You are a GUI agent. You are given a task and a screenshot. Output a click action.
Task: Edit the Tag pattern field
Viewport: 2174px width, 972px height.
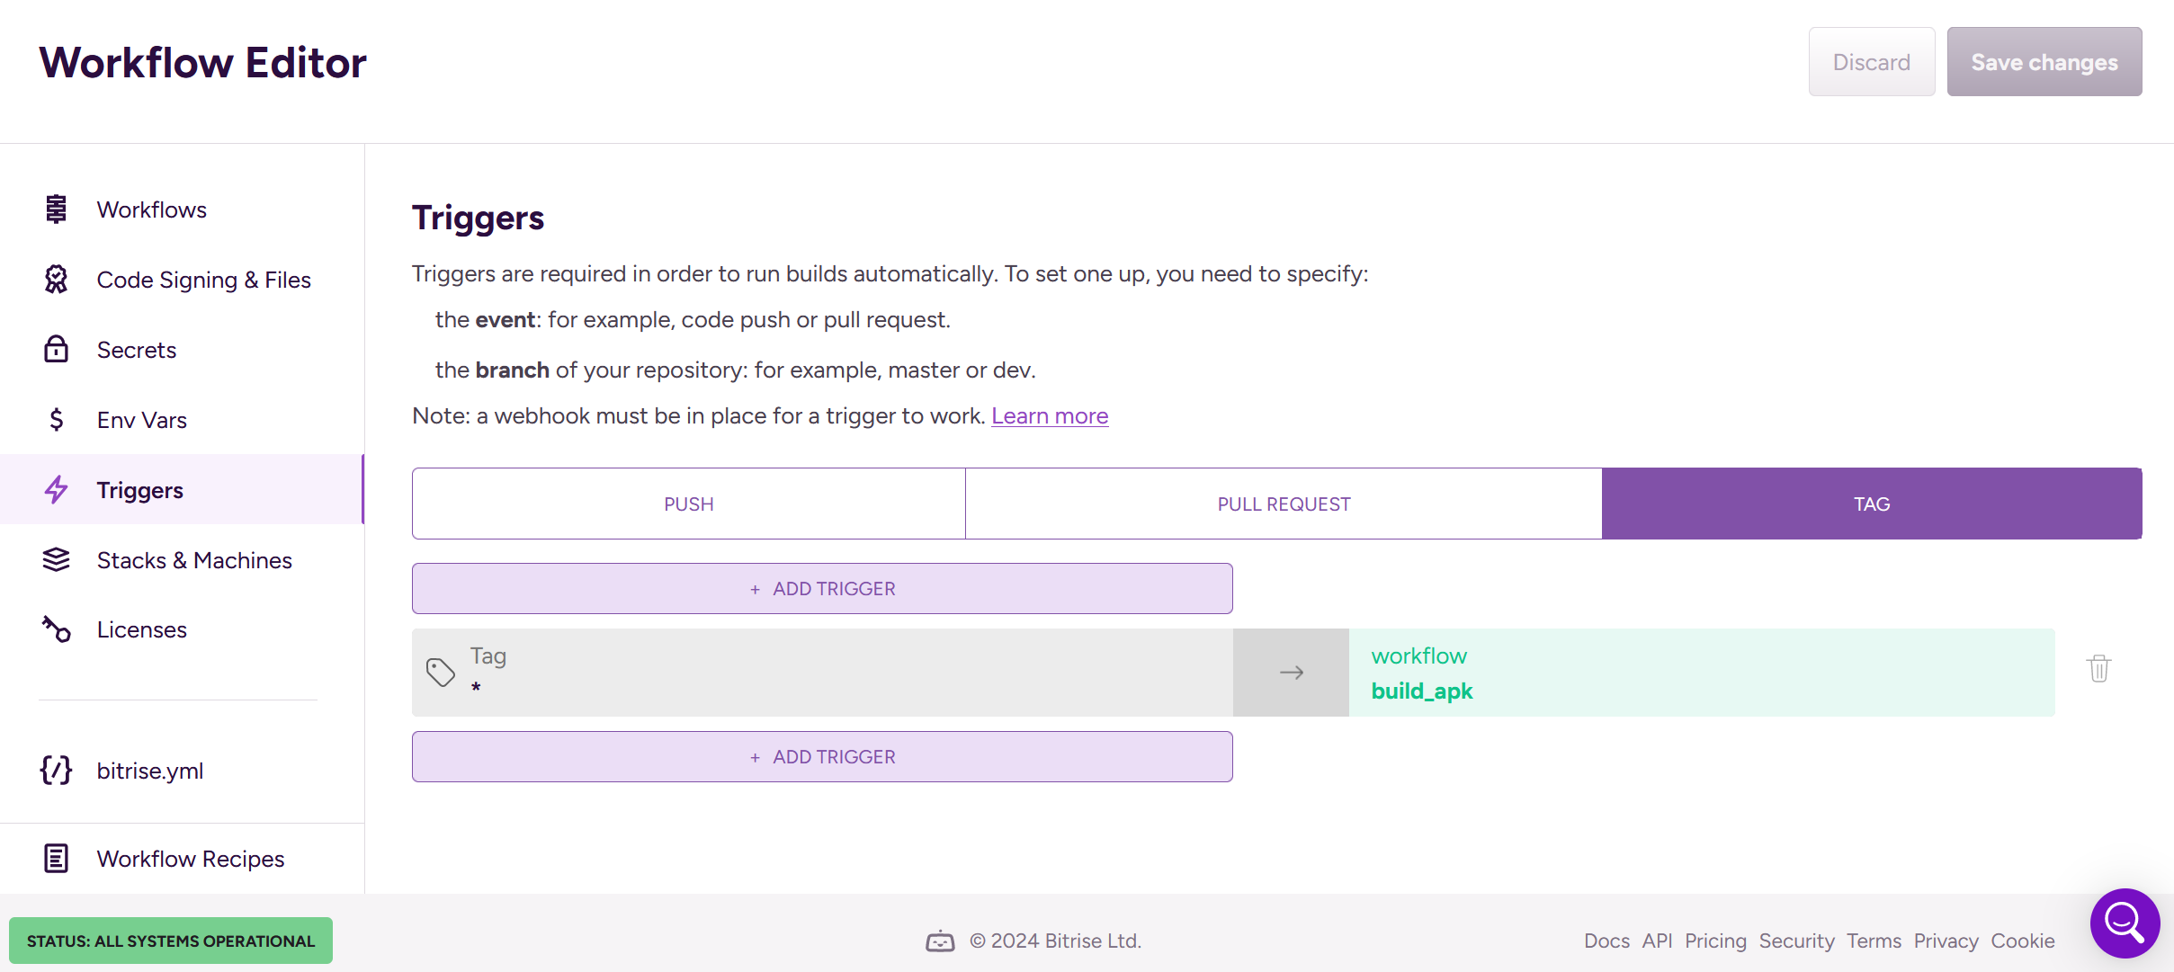[822, 673]
